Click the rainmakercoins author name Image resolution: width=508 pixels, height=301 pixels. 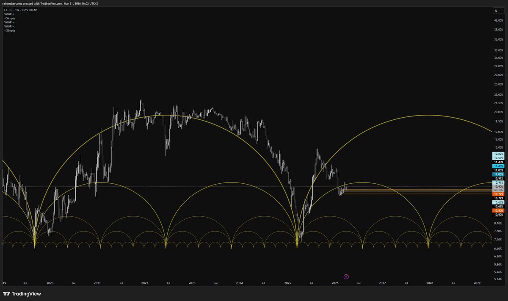click(x=13, y=3)
